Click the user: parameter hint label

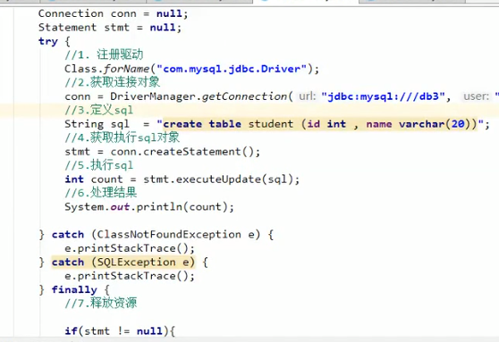476,96
